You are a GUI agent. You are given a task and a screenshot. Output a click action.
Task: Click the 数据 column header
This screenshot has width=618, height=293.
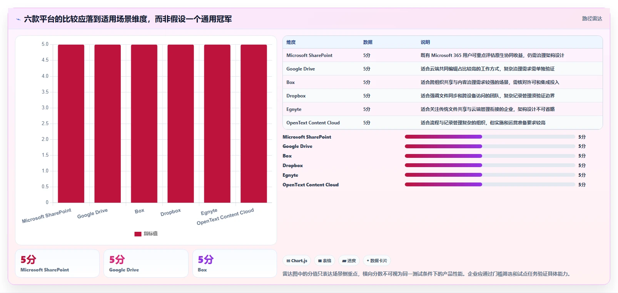[x=367, y=42]
